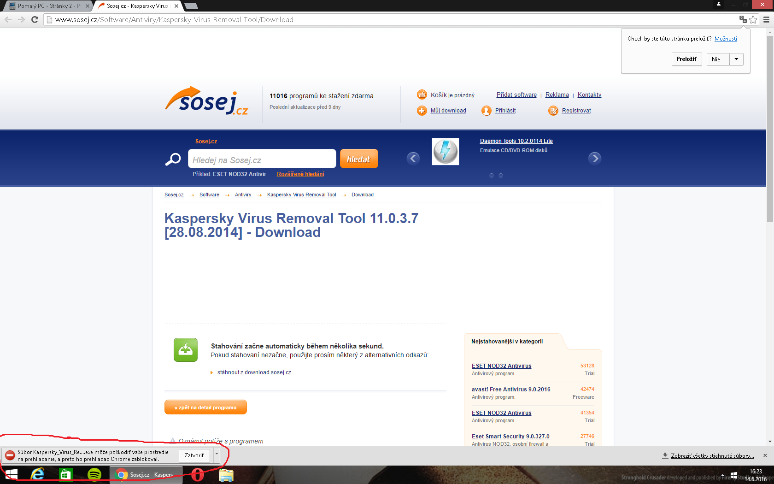Viewport: 774px width, 484px height.
Task: Open File Explorer from the taskbar
Action: point(226,475)
